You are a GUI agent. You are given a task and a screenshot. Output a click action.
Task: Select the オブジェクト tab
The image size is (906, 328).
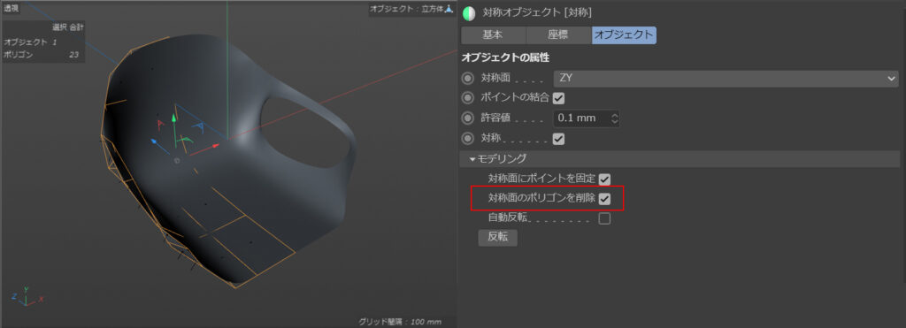point(624,35)
